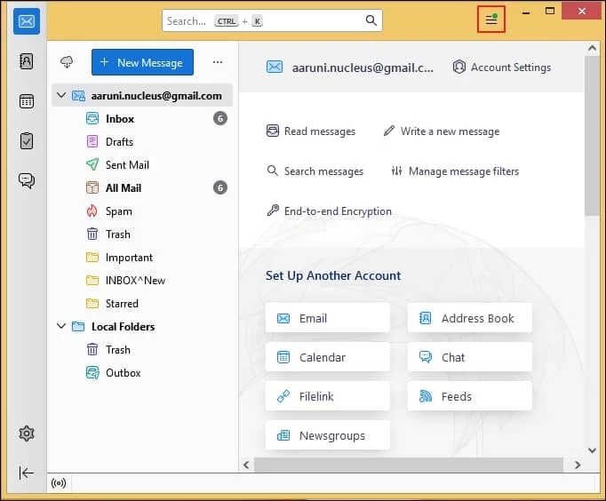Set up Filelink

pyautogui.click(x=328, y=396)
